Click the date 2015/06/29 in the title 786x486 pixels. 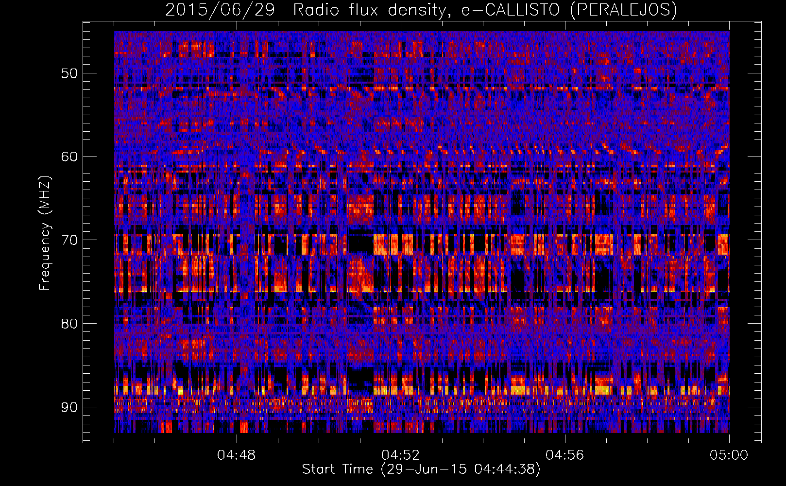pos(220,10)
